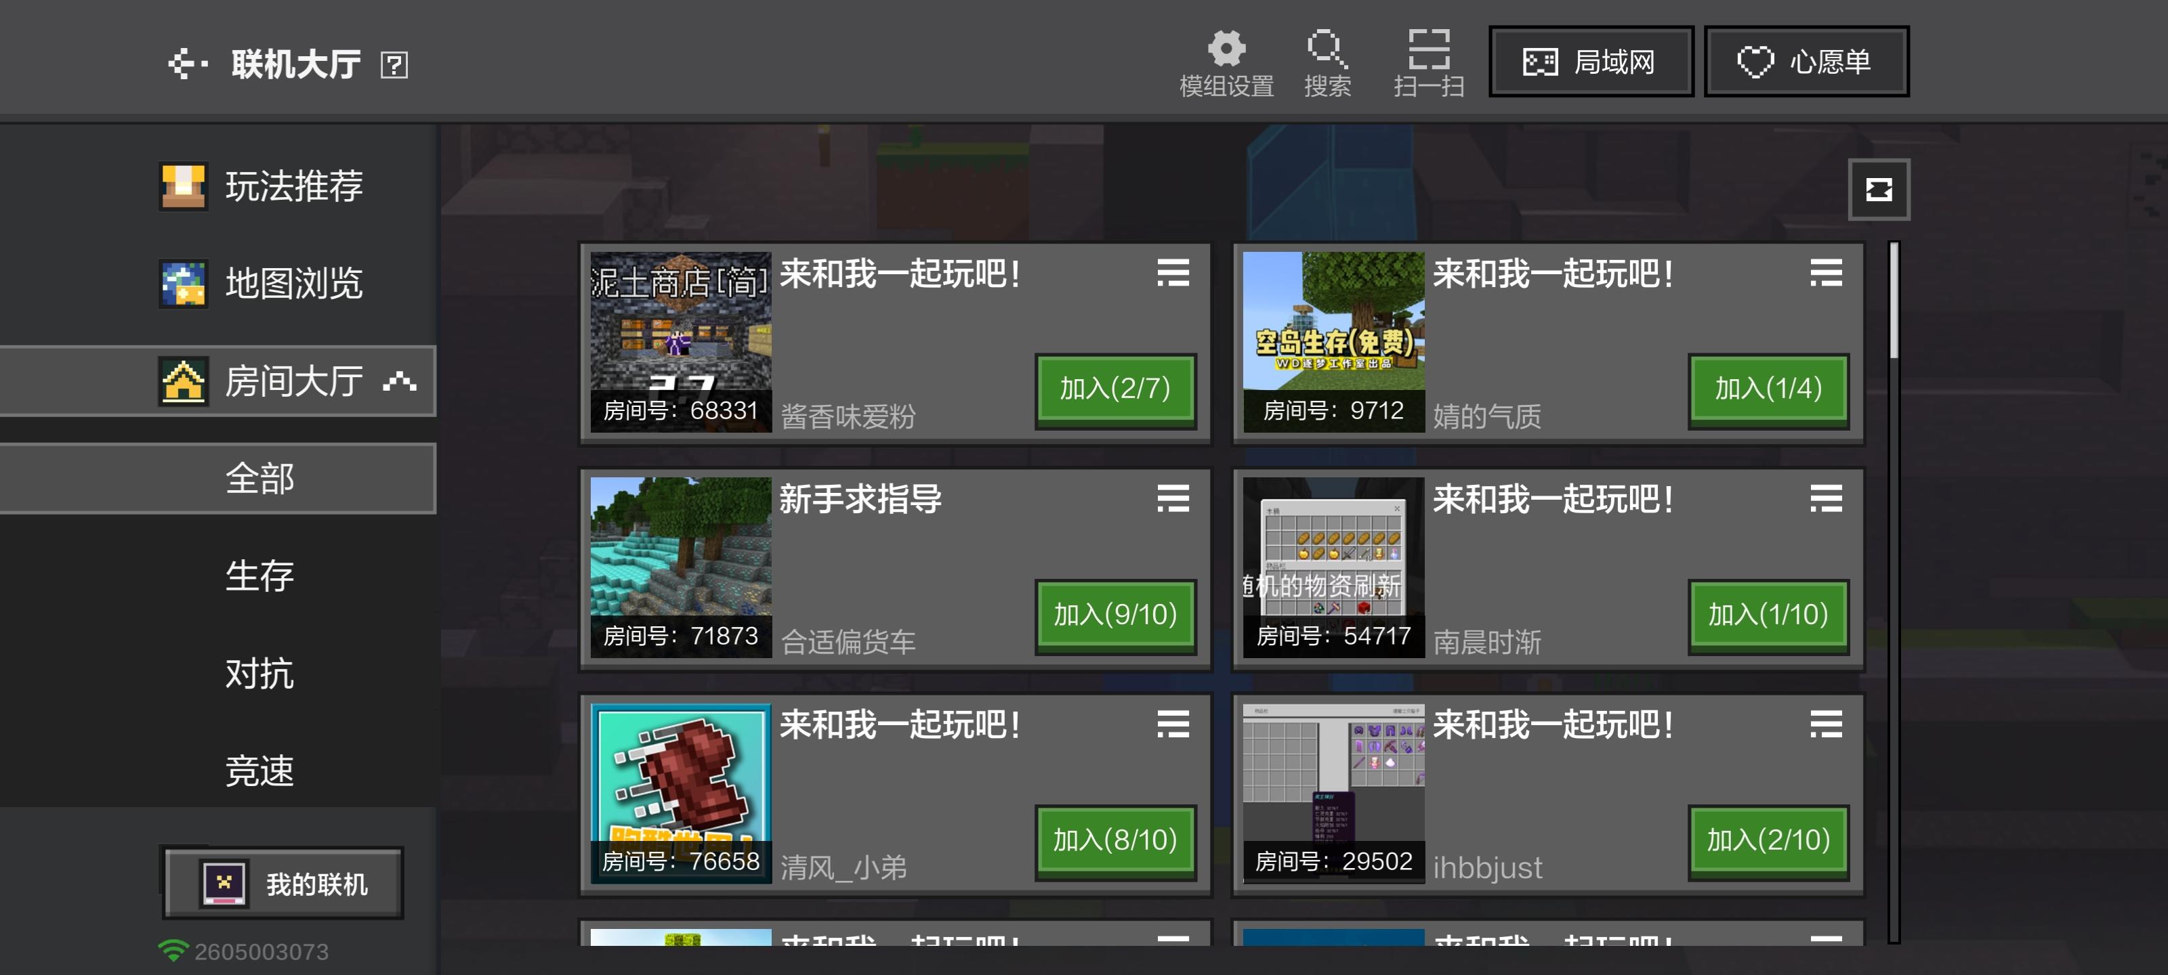Click host name 合适偏货车
This screenshot has height=975, width=2168.
click(848, 642)
